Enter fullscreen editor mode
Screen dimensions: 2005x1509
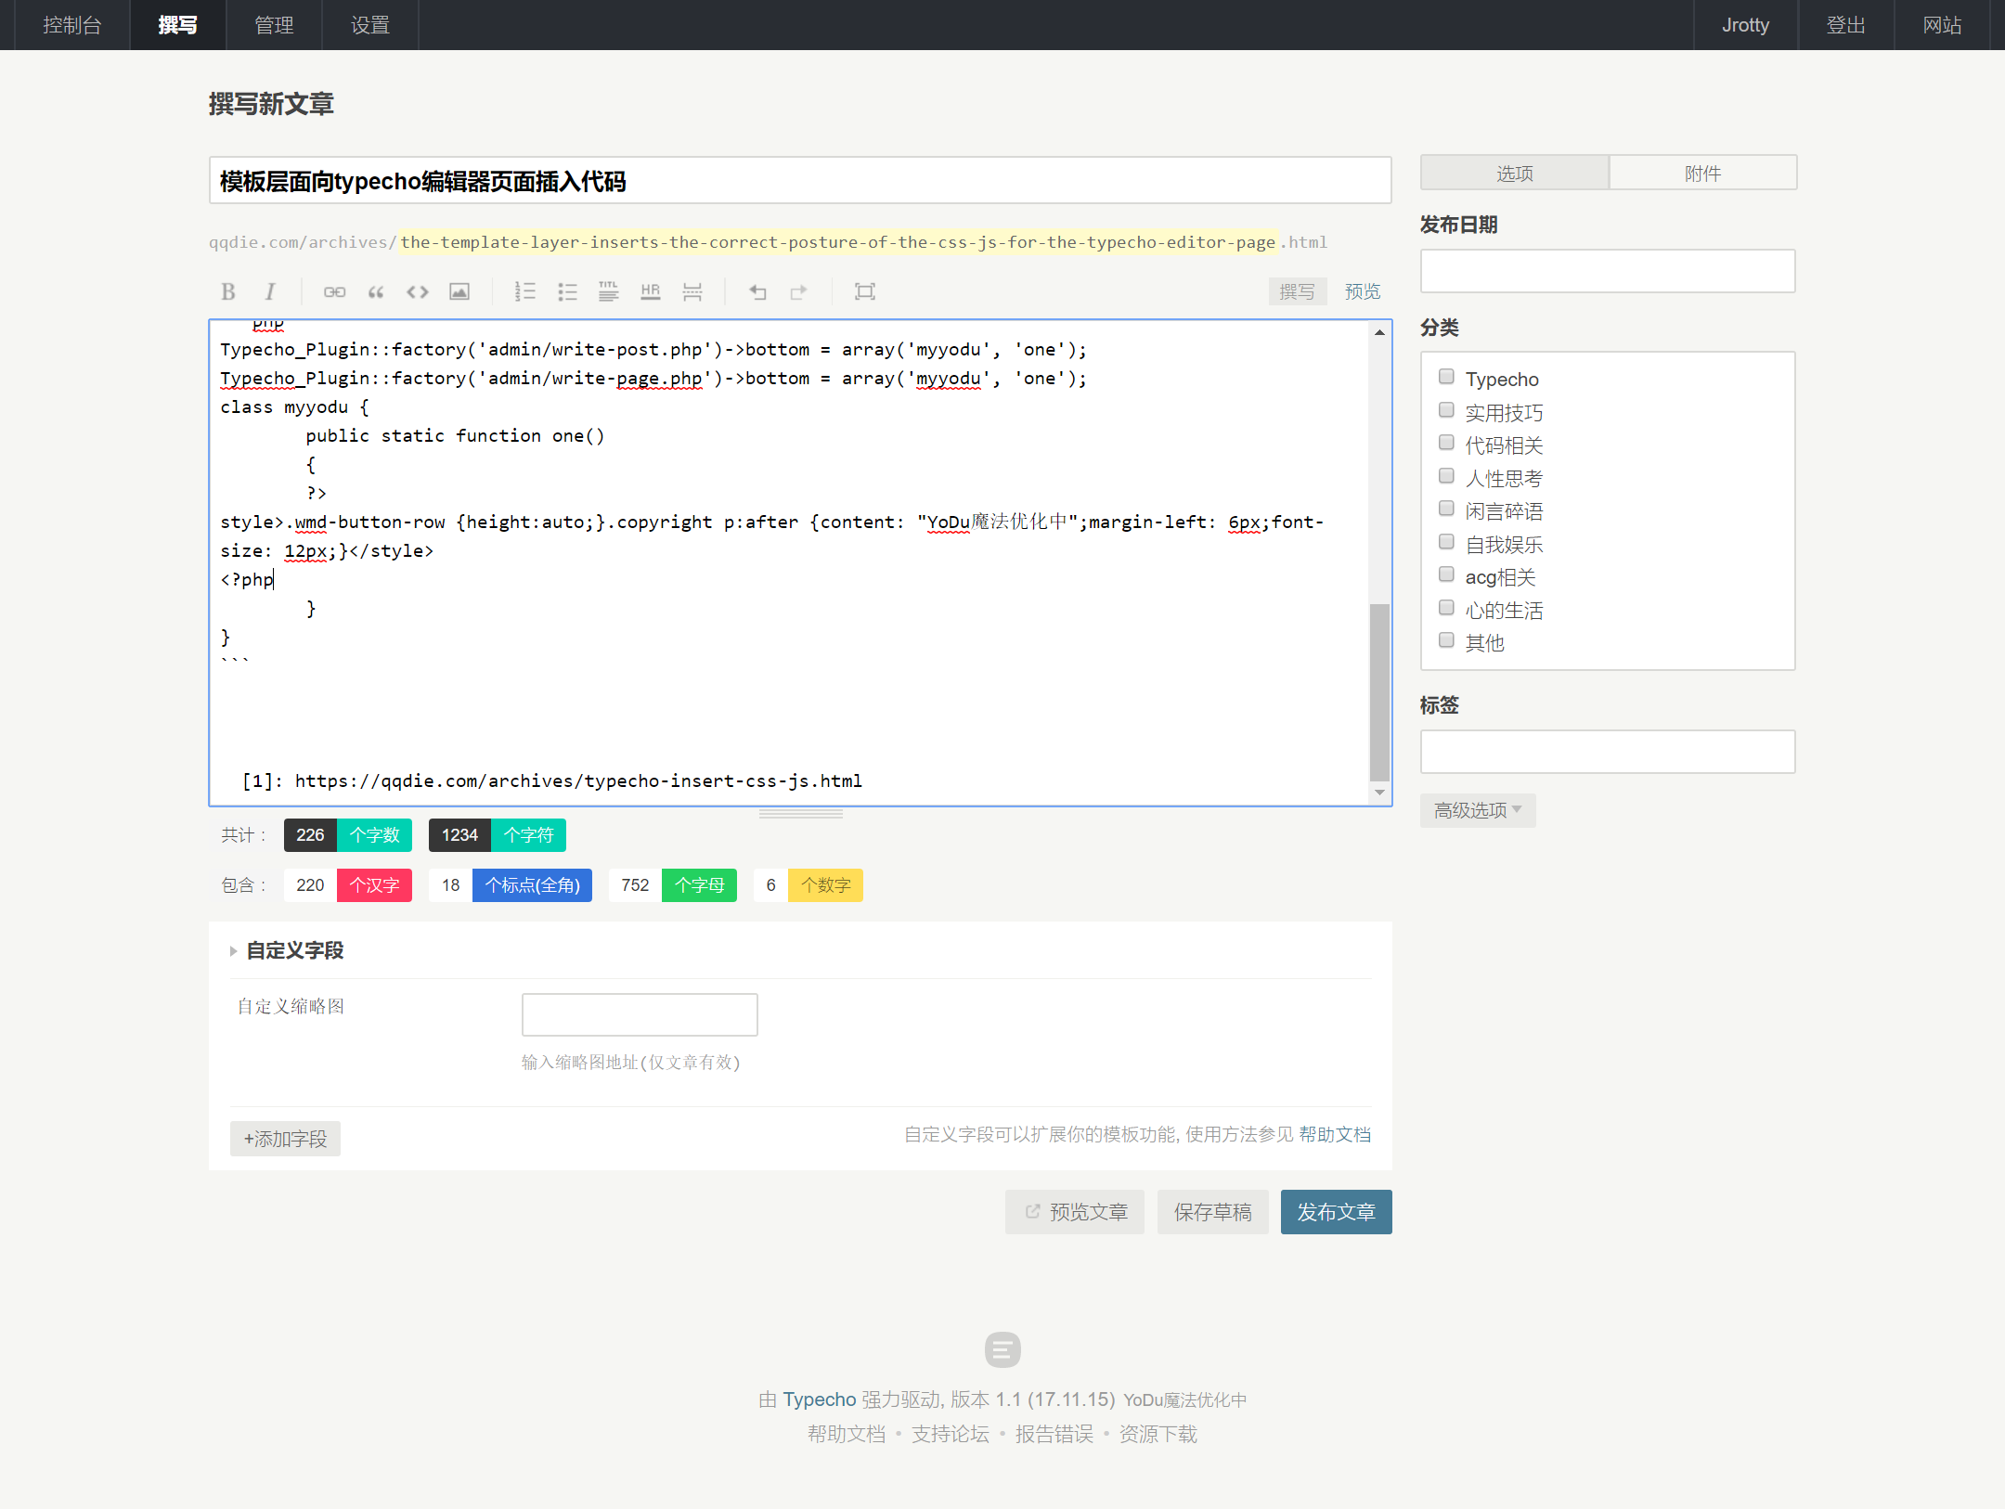point(865,291)
